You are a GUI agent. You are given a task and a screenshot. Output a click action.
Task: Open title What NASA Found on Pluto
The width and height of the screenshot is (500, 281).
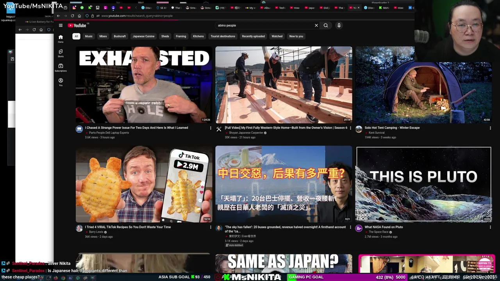(384, 227)
